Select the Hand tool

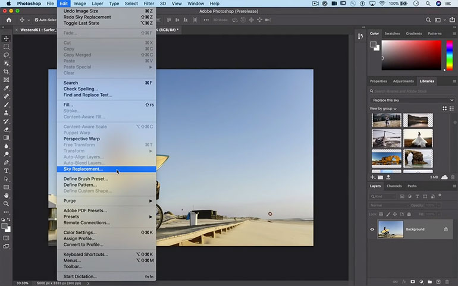click(7, 194)
